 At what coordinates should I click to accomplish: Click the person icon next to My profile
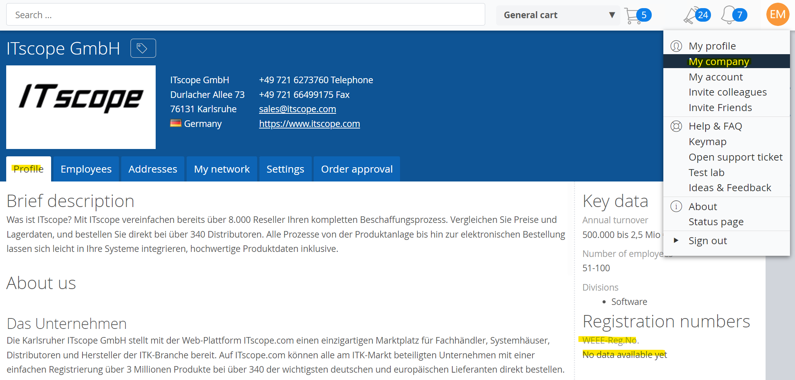click(676, 46)
